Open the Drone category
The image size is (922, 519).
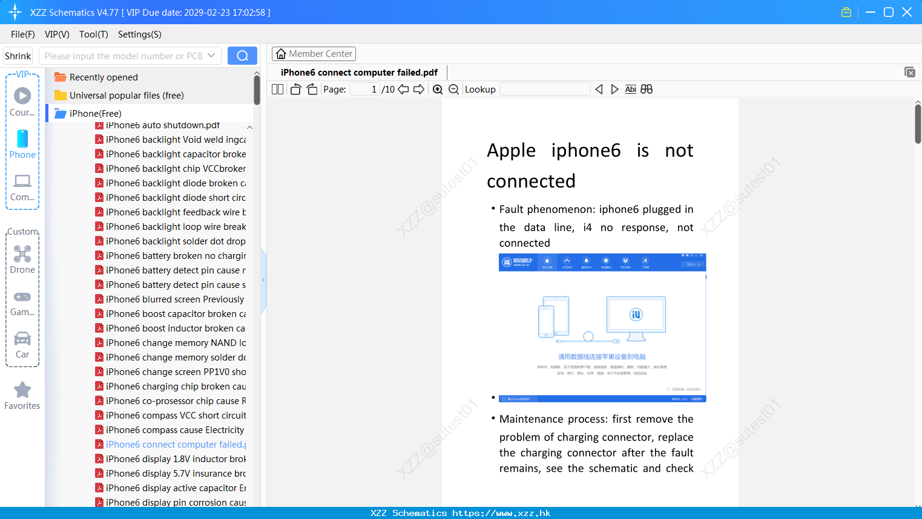(x=22, y=259)
